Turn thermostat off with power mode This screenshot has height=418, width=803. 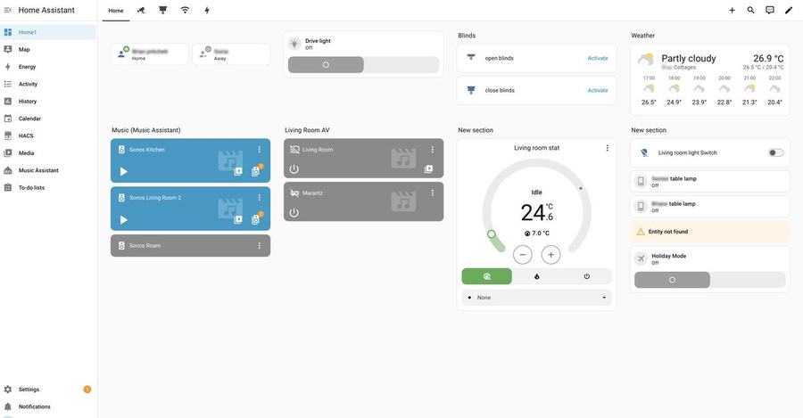click(587, 276)
